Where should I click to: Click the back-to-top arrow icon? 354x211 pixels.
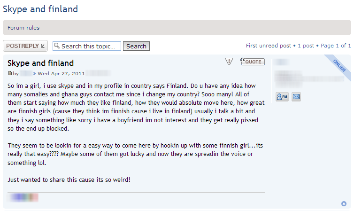pyautogui.click(x=344, y=203)
